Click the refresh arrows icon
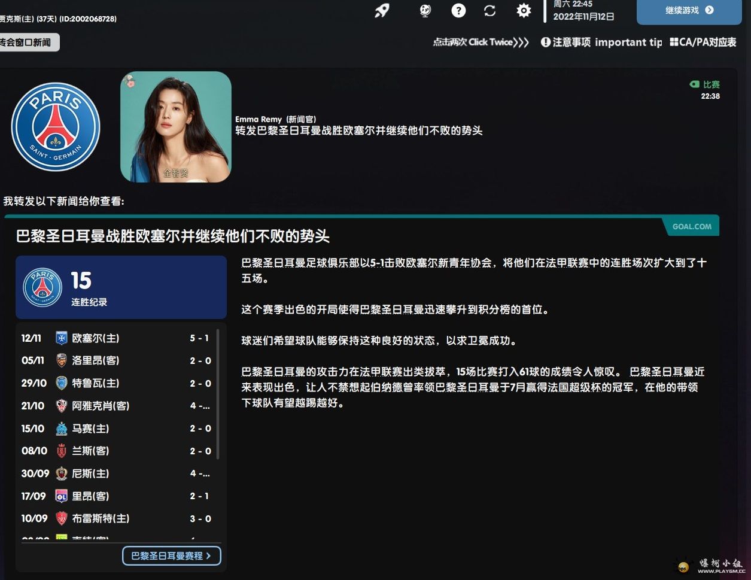The width and height of the screenshot is (751, 580). tap(490, 11)
